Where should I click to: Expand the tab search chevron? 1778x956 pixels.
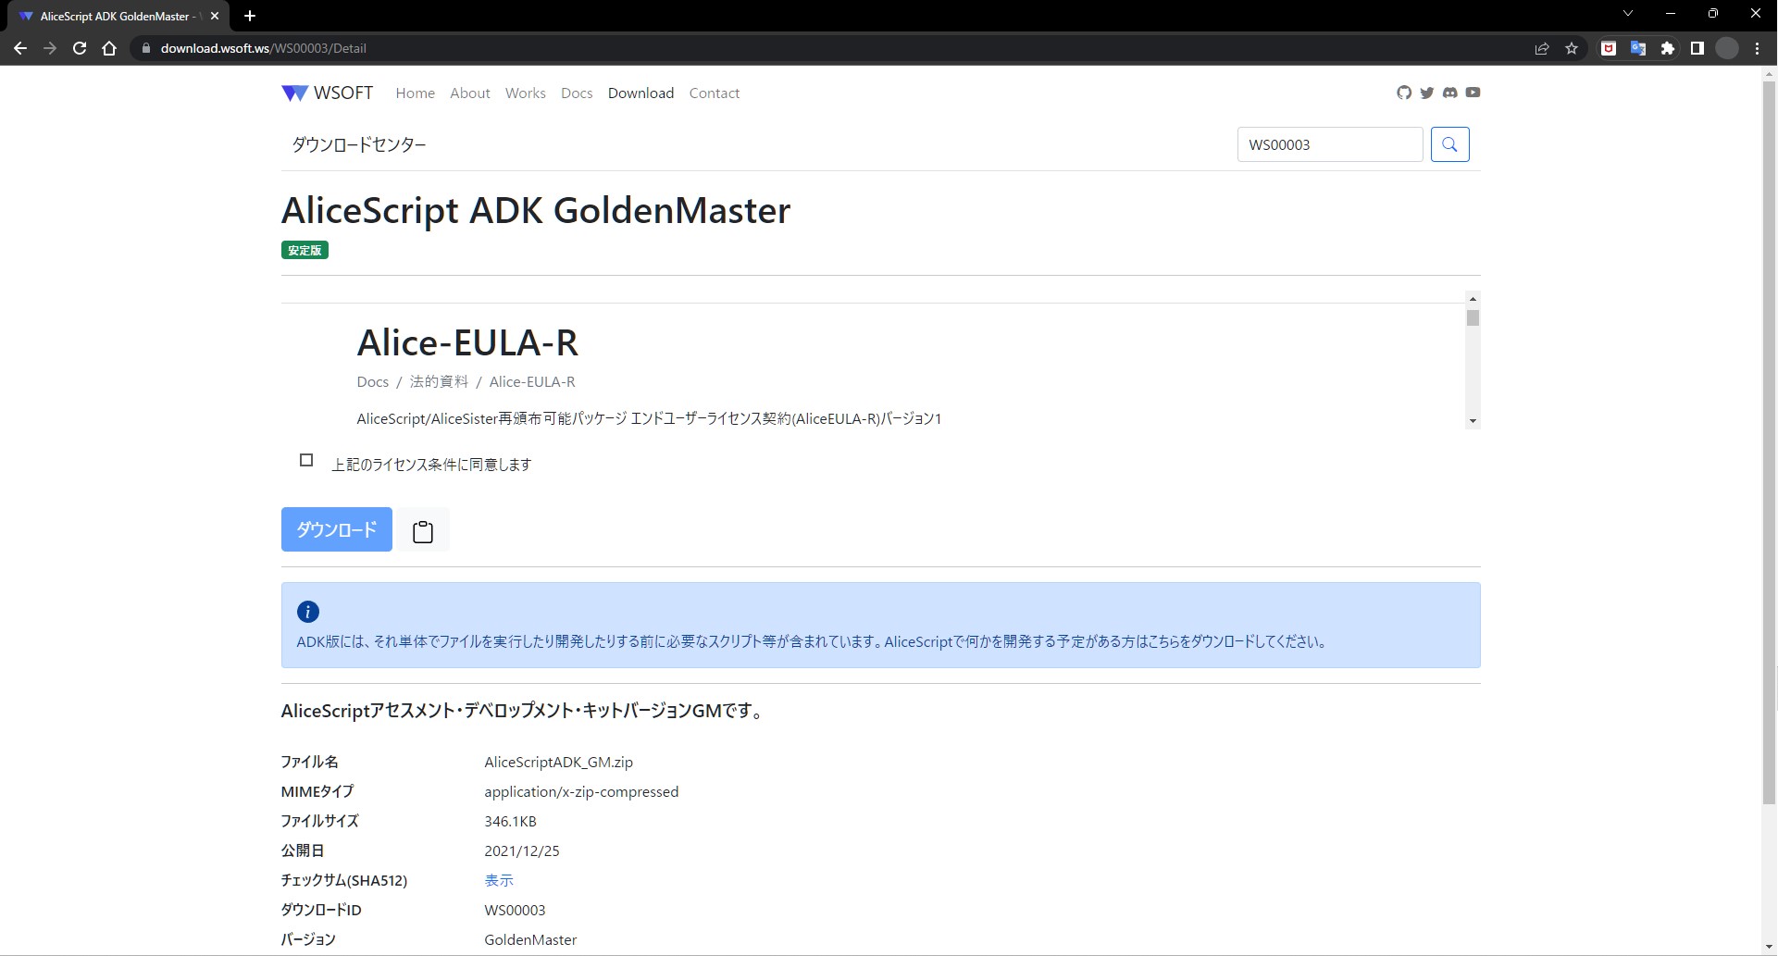[x=1628, y=14]
